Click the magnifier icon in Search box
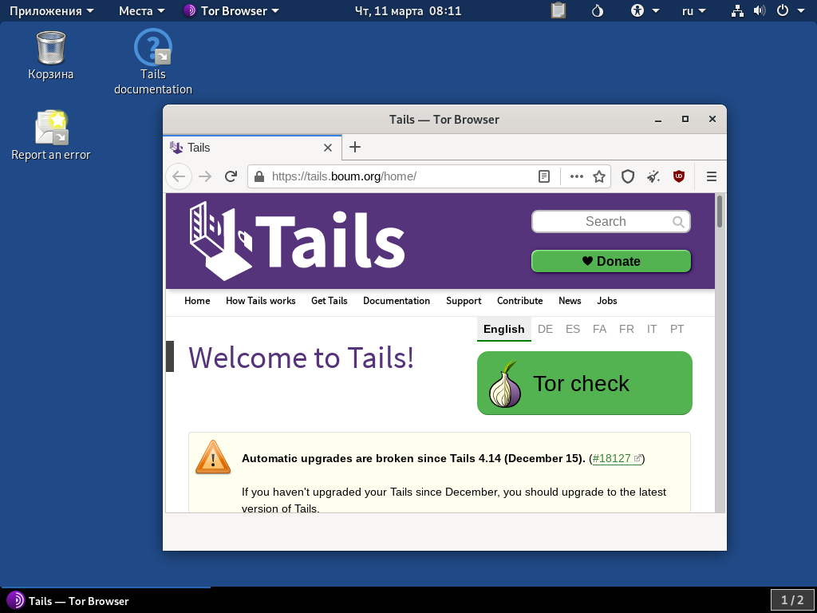The width and height of the screenshot is (817, 613). coord(678,222)
